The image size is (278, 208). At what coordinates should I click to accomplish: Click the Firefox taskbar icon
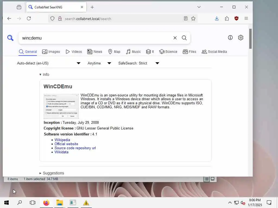tap(46, 203)
